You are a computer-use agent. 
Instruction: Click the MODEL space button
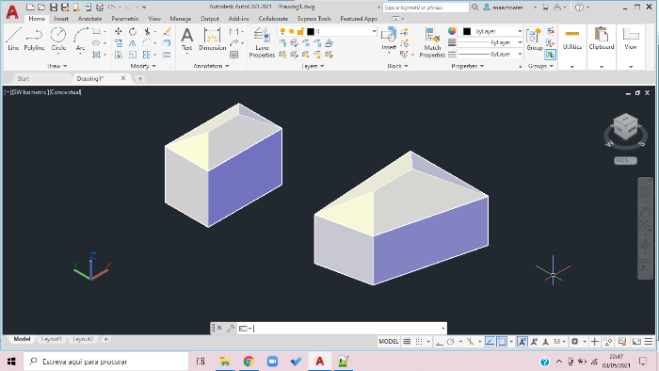[x=388, y=342]
